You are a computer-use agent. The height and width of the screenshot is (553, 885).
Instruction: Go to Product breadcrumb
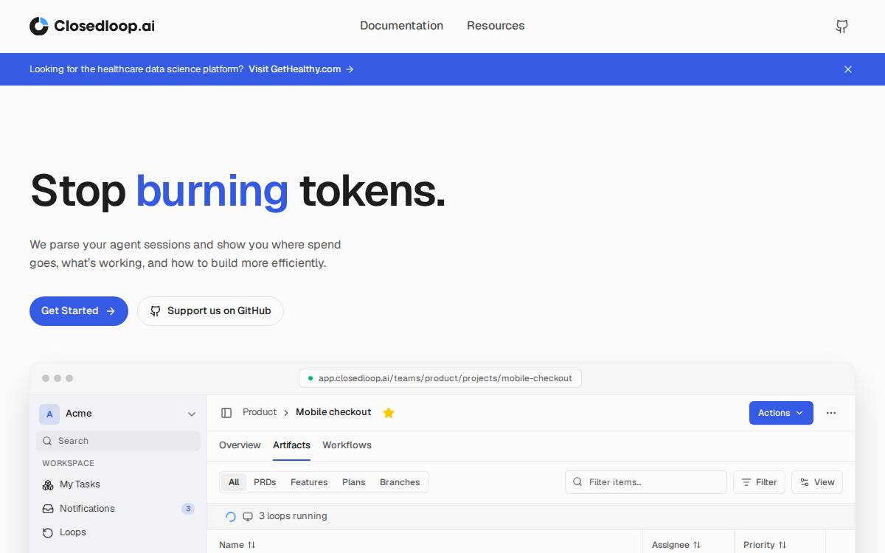260,412
